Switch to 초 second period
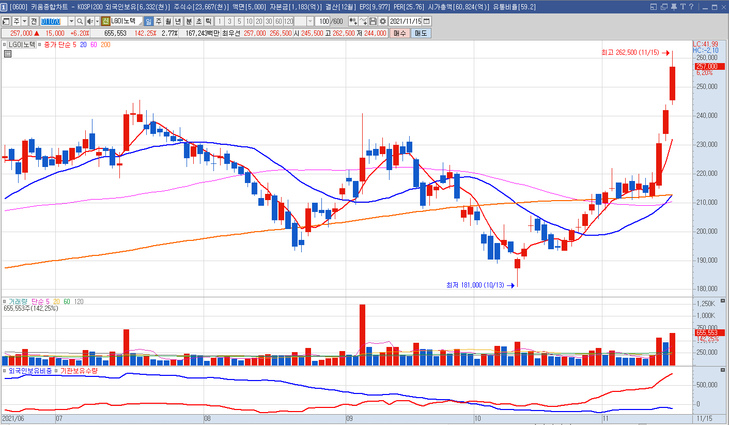 [199, 21]
